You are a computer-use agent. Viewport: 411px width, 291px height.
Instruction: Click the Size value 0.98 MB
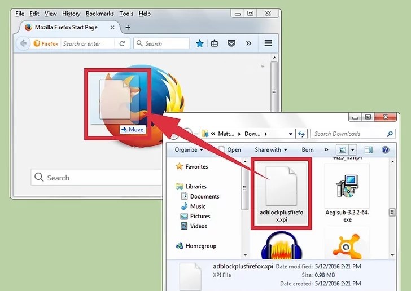coord(325,275)
